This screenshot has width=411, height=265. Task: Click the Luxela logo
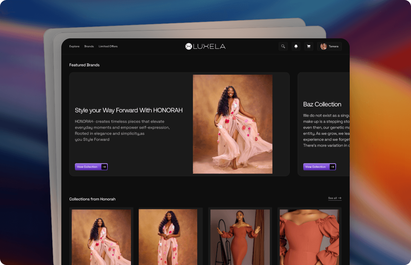point(205,47)
